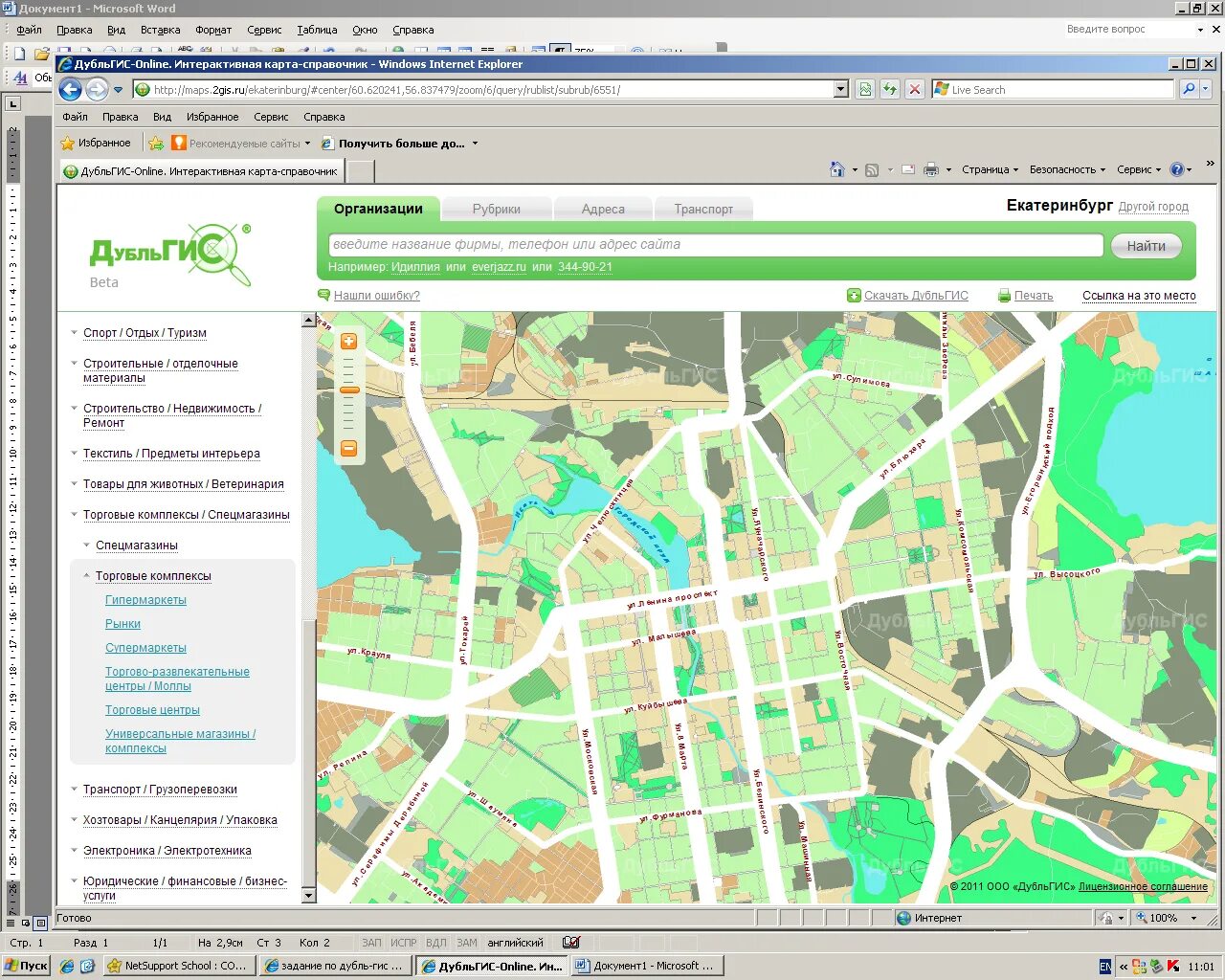Click the RSS feeds icon
This screenshot has height=980, width=1225.
(872, 169)
